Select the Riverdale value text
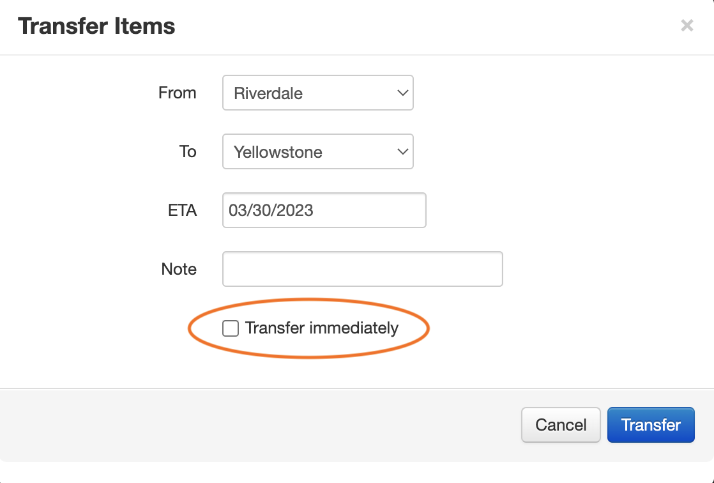 pyautogui.click(x=268, y=93)
